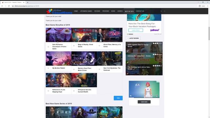Reload the page with refresh icon
210x118 pixels.
[9, 6]
